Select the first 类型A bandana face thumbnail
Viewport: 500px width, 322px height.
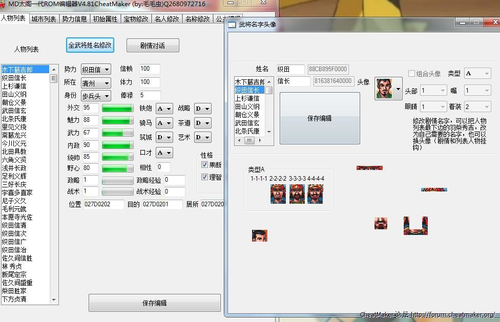click(278, 195)
